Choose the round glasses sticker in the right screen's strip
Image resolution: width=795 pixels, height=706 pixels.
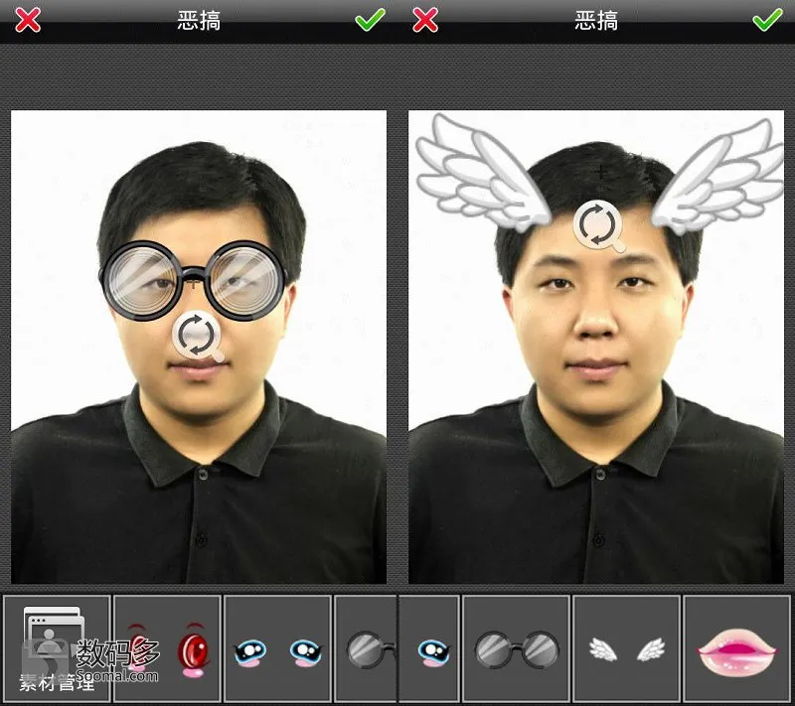pyautogui.click(x=517, y=649)
